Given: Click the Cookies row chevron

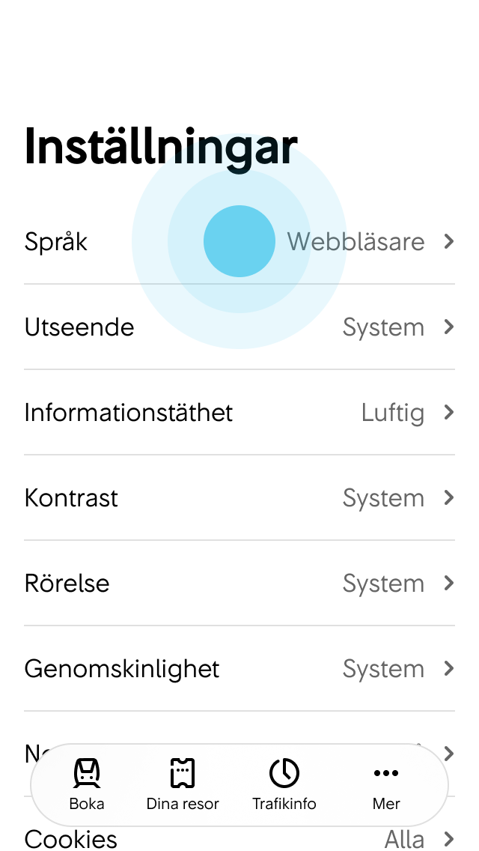Looking at the screenshot, I should (448, 839).
